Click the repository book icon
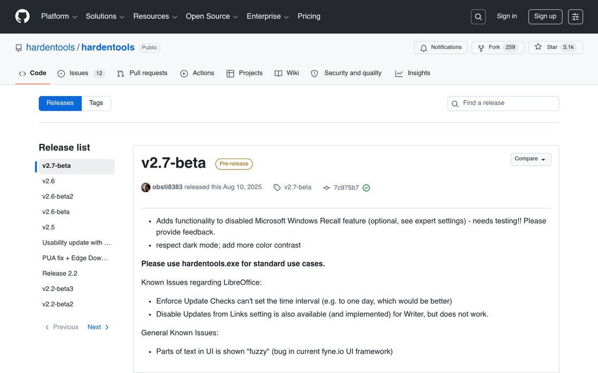598x373 pixels. pos(18,48)
